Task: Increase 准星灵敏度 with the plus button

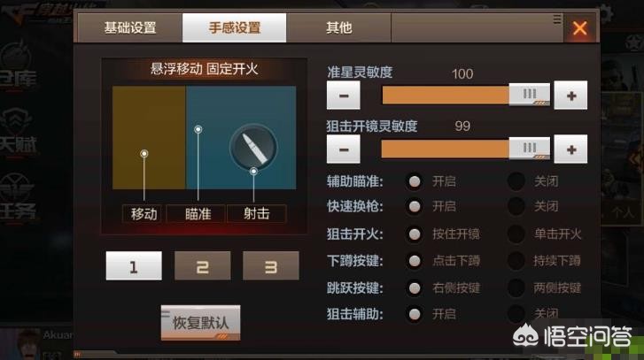Action: [x=570, y=96]
